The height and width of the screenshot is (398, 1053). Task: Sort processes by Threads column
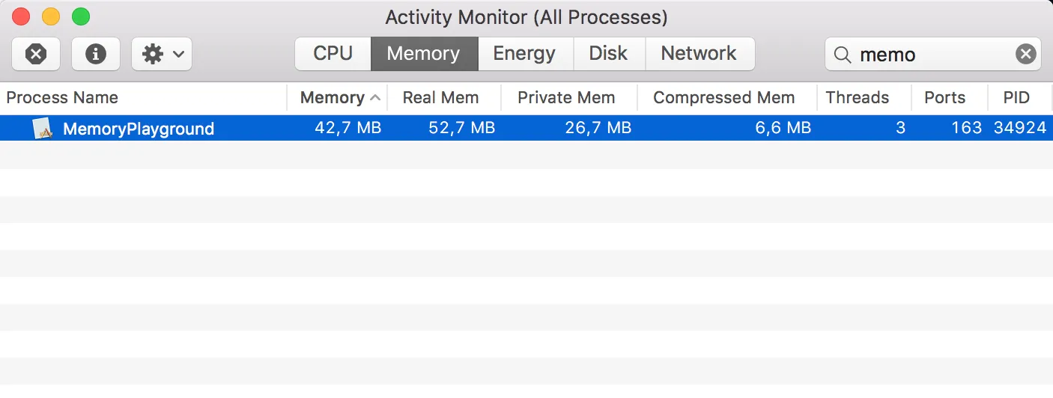point(858,98)
